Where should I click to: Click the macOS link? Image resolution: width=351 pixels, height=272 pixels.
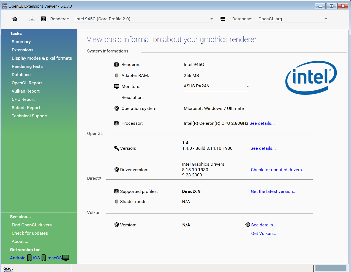pos(55,258)
